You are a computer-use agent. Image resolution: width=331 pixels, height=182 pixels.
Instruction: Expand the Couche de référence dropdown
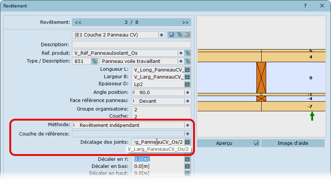click(x=187, y=134)
